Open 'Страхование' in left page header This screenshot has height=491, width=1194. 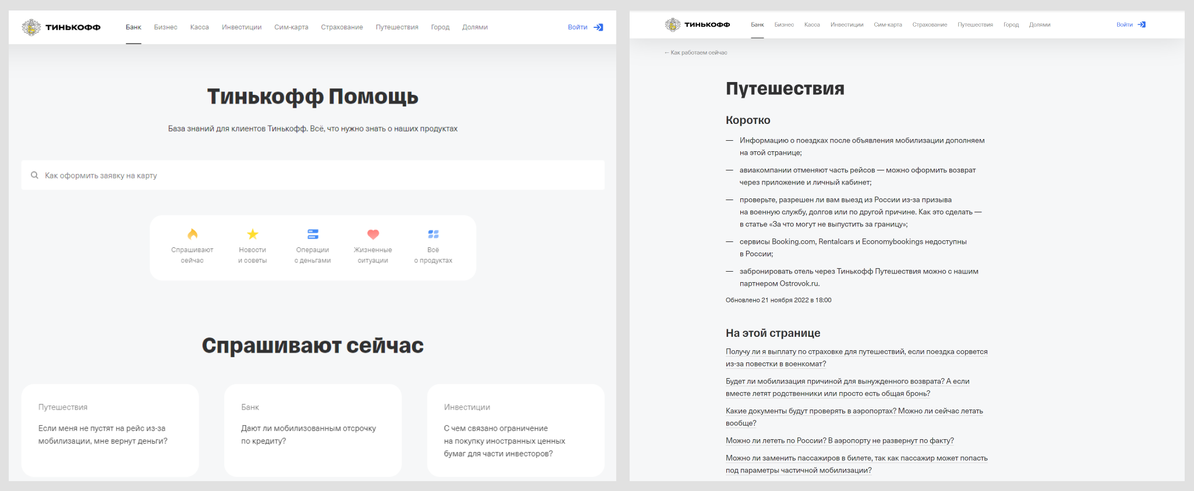tap(342, 27)
